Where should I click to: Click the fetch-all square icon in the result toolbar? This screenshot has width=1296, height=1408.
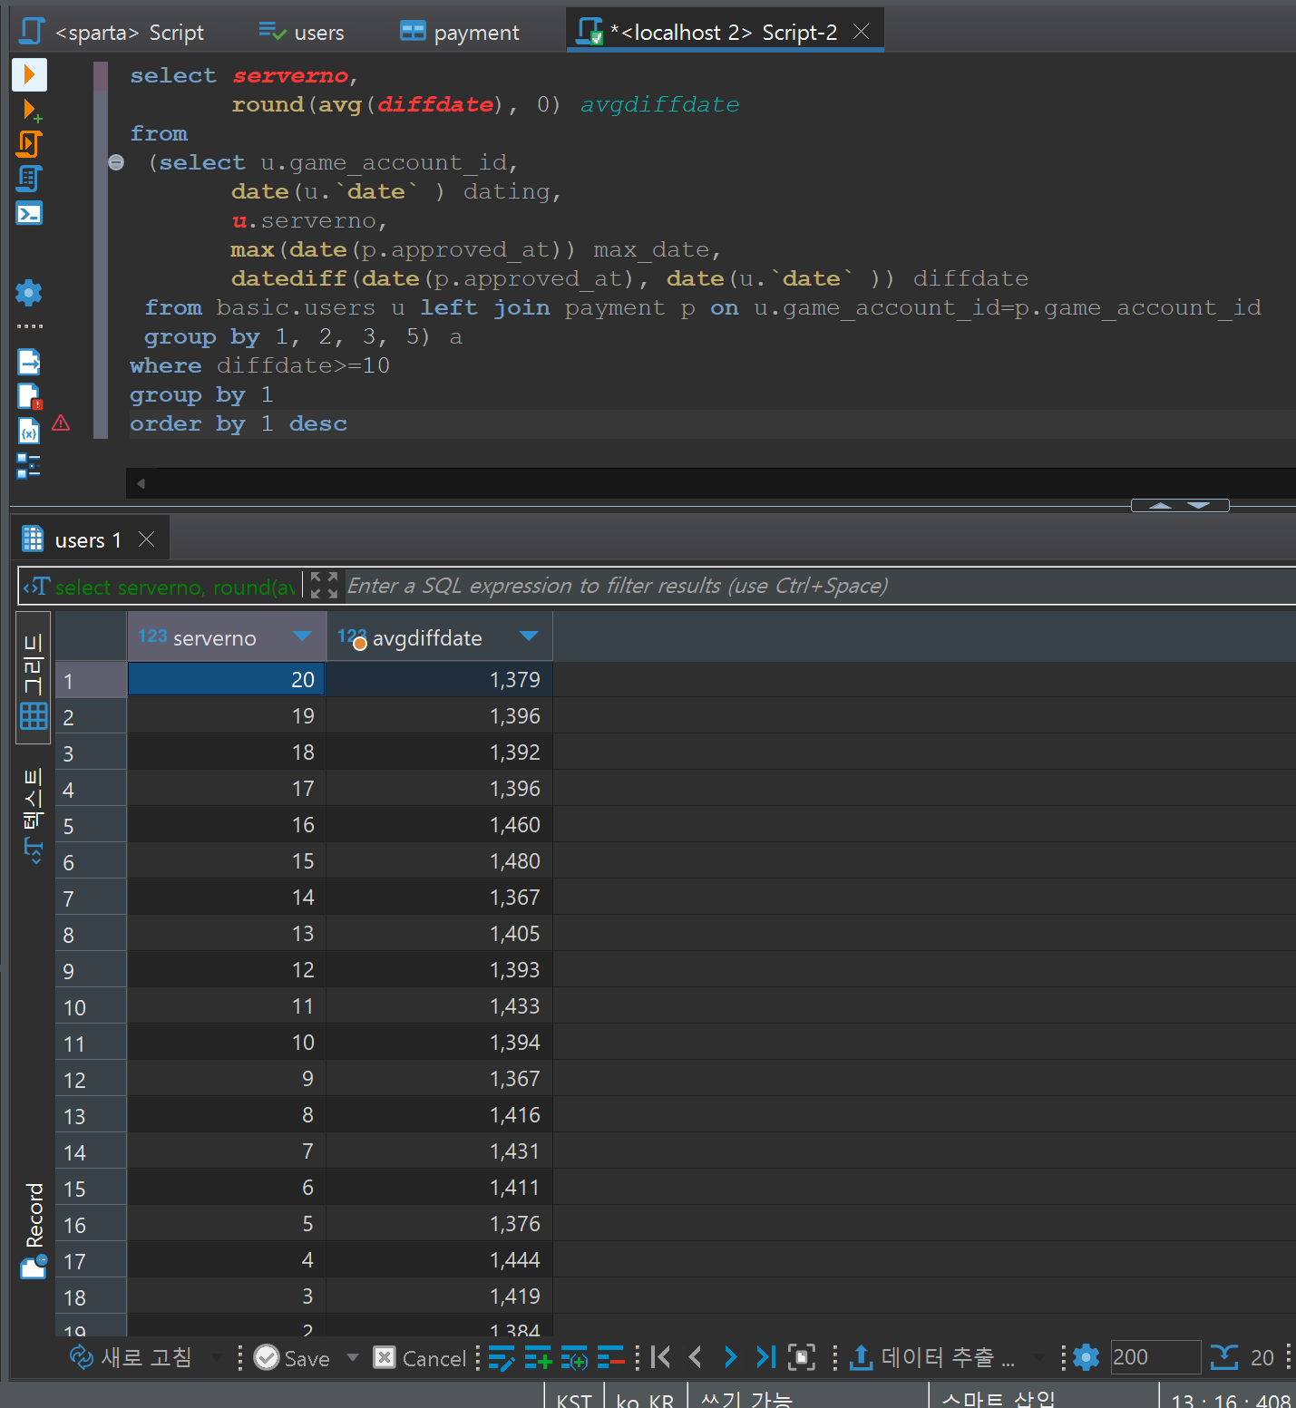tap(802, 1357)
